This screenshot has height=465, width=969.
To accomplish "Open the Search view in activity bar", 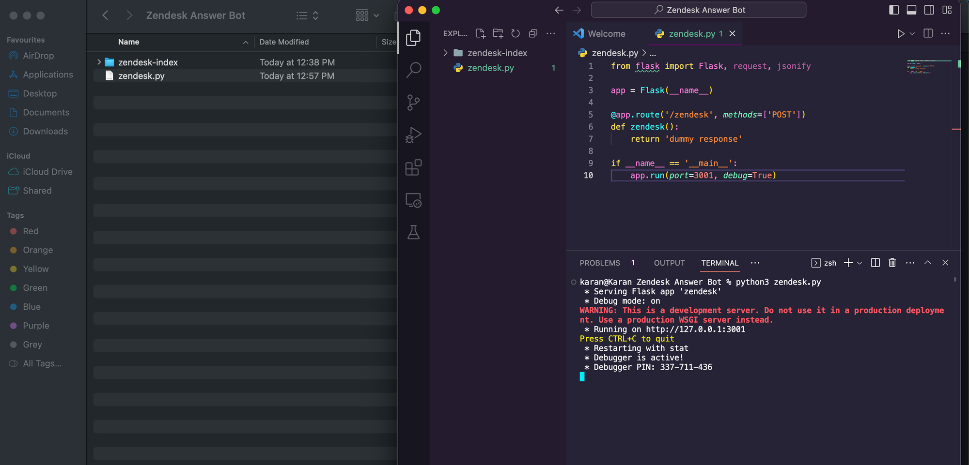I will click(x=413, y=70).
